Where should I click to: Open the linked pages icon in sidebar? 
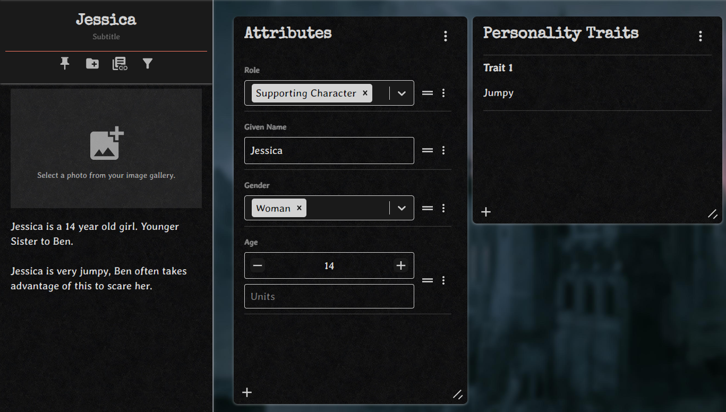click(x=120, y=64)
